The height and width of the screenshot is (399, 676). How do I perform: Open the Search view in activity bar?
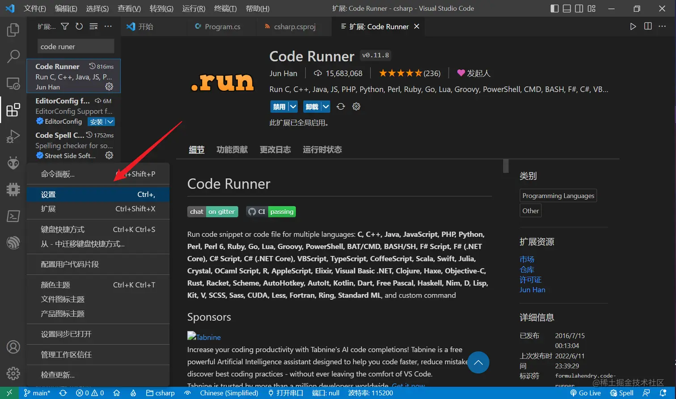13,56
